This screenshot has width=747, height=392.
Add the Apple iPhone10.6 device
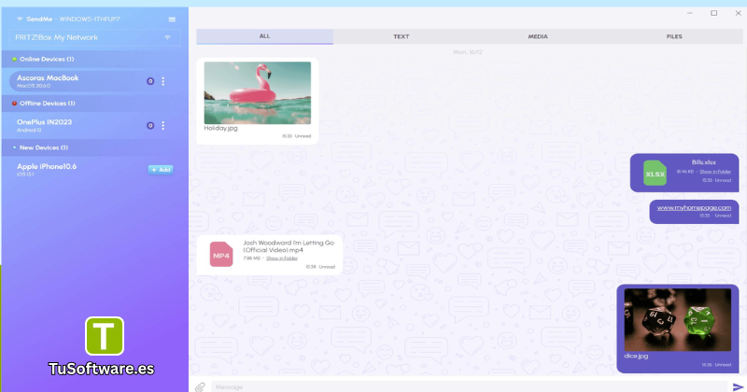coord(161,170)
